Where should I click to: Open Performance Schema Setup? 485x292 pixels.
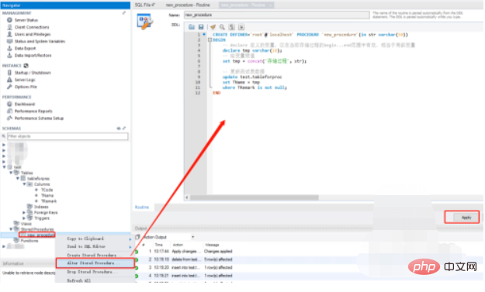(x=39, y=119)
